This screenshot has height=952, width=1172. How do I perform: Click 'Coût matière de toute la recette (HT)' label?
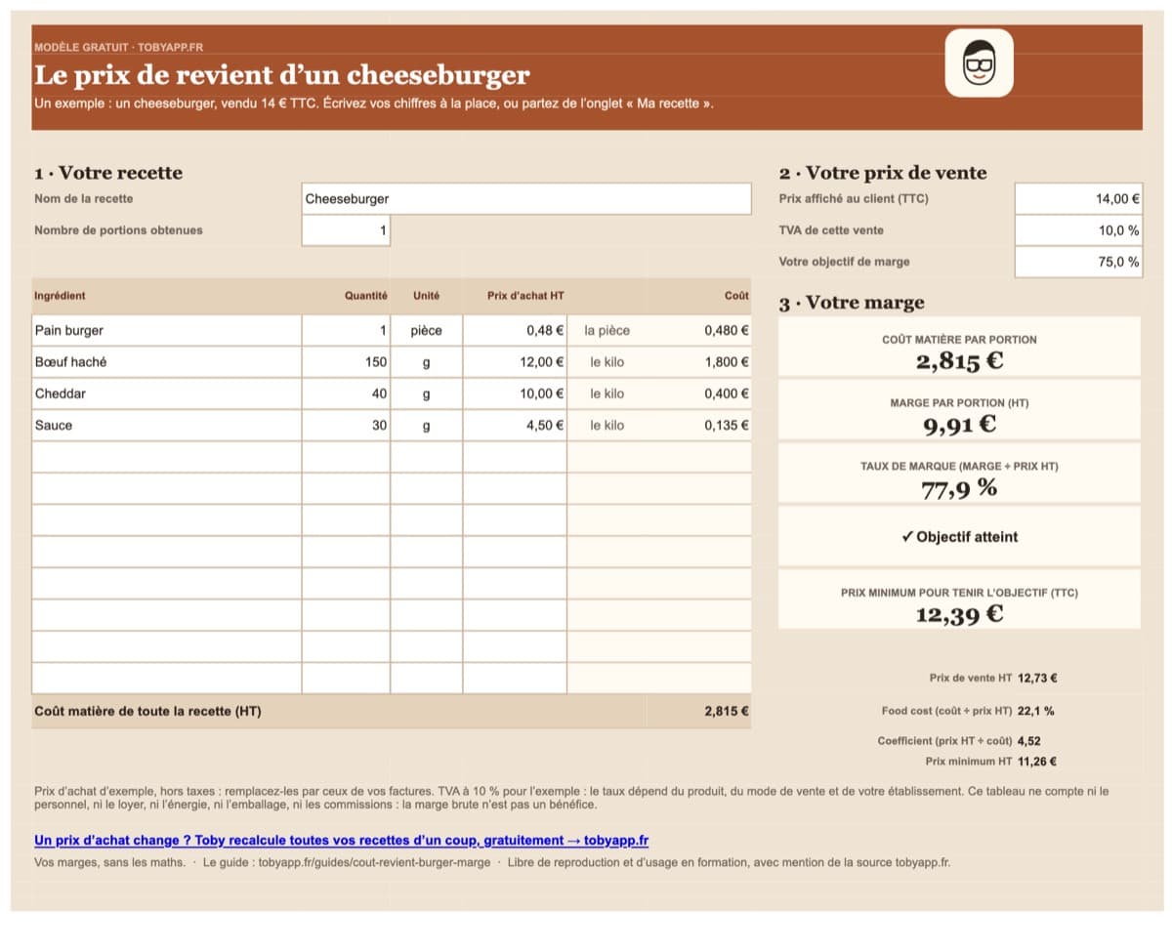pyautogui.click(x=147, y=712)
